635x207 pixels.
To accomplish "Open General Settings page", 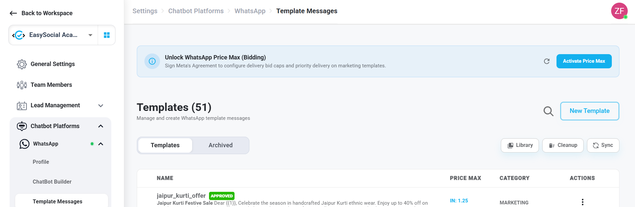I will click(x=53, y=64).
